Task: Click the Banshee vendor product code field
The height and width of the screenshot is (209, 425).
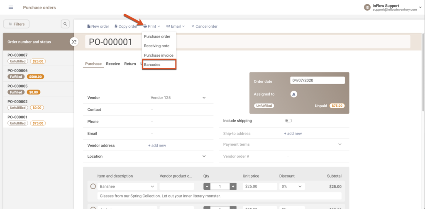Action: [x=177, y=187]
